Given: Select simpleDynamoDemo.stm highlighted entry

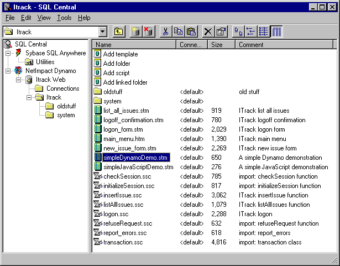Looking at the screenshot, I should click(136, 158).
